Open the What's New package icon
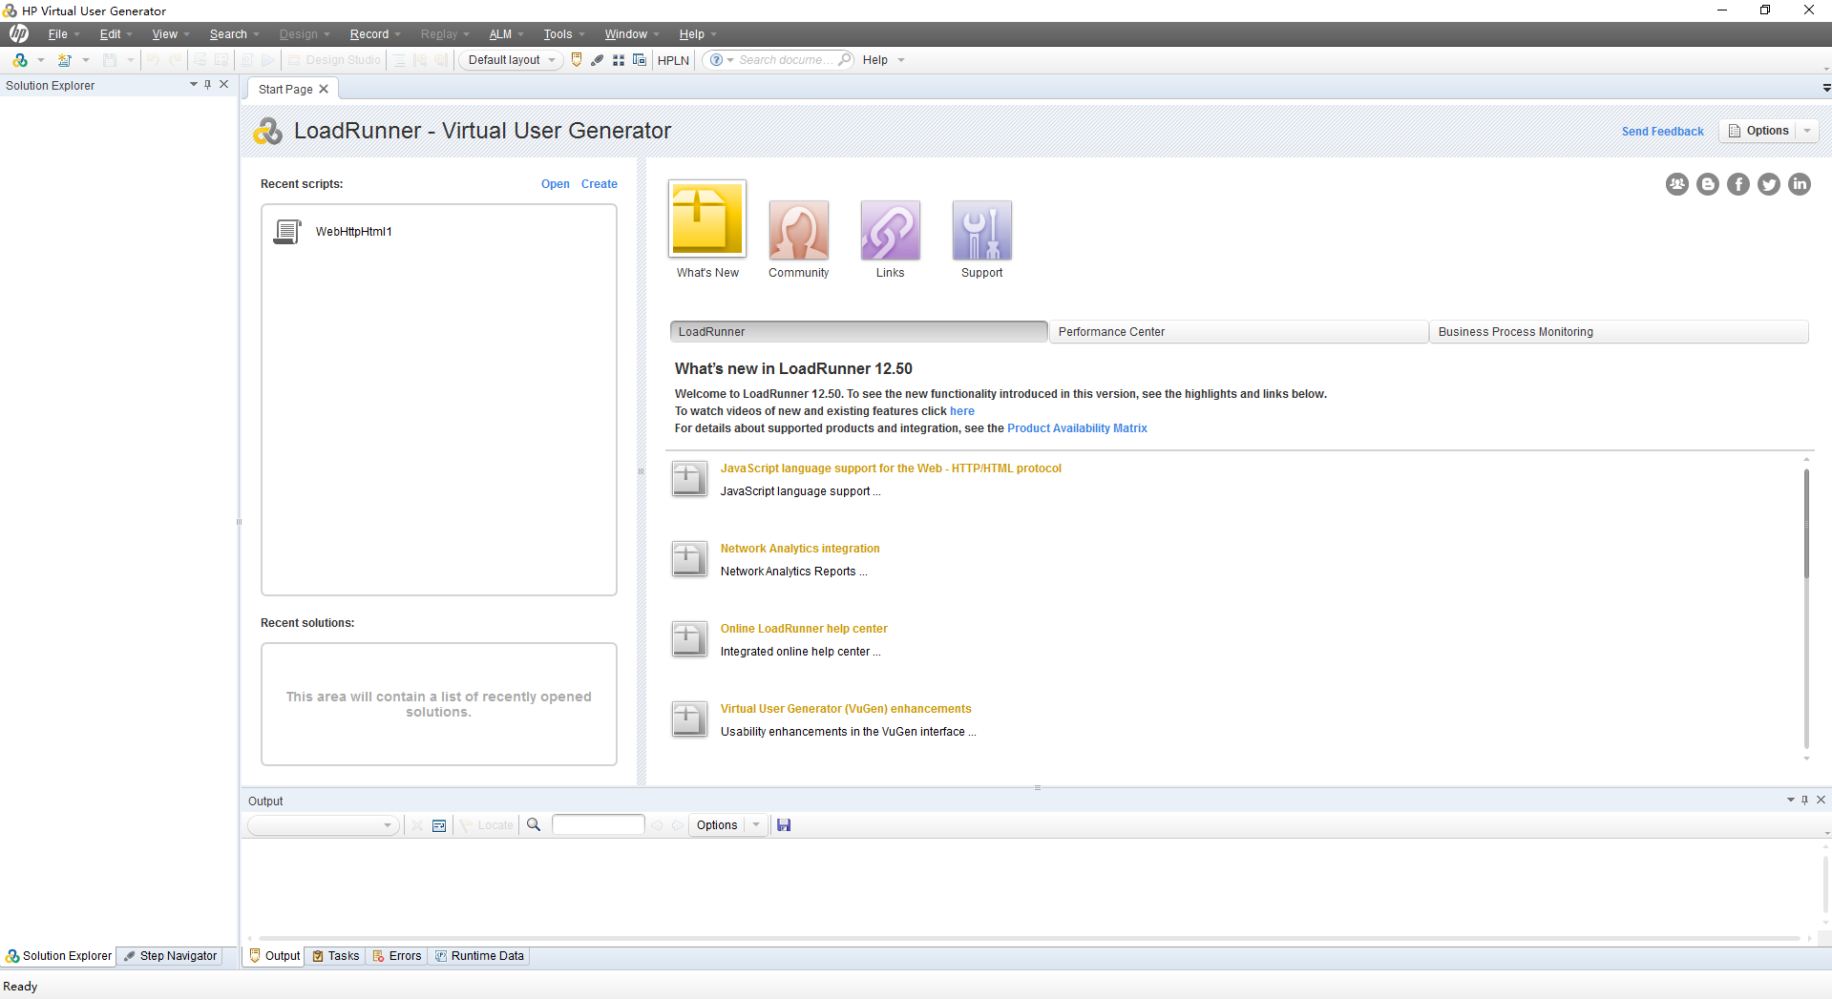1832x999 pixels. click(x=707, y=219)
